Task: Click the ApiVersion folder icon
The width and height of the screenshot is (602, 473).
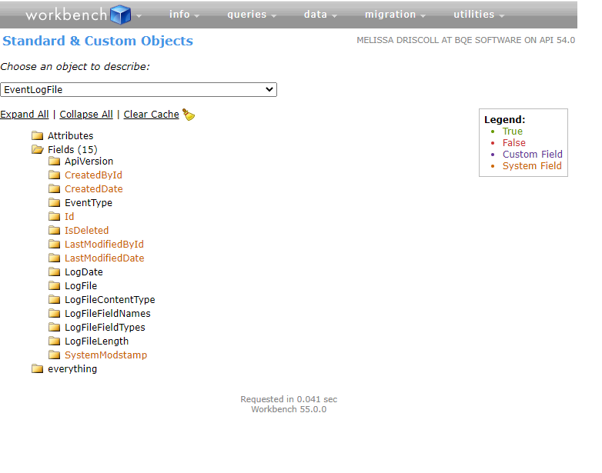Action: pyautogui.click(x=54, y=161)
